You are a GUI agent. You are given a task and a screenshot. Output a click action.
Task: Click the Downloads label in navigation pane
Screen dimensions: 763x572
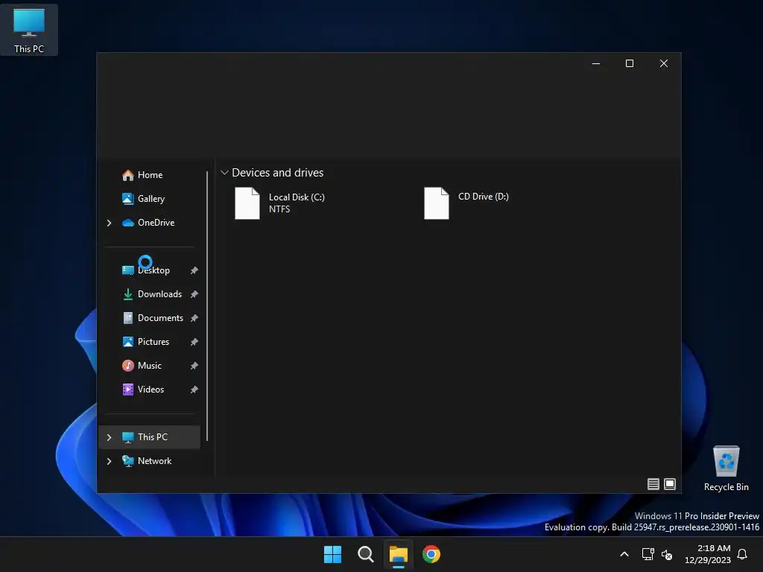pos(159,294)
